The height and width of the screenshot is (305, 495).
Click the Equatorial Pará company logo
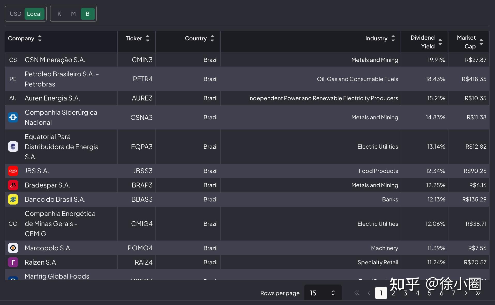[13, 147]
